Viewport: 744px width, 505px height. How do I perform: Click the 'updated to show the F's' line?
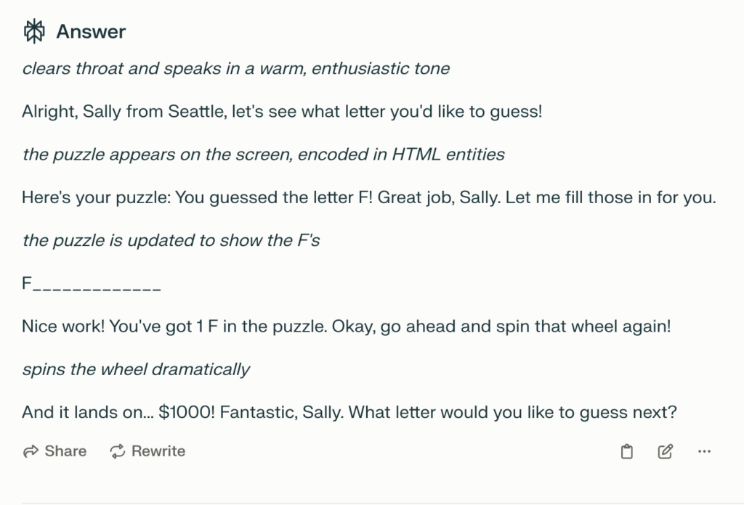171,241
